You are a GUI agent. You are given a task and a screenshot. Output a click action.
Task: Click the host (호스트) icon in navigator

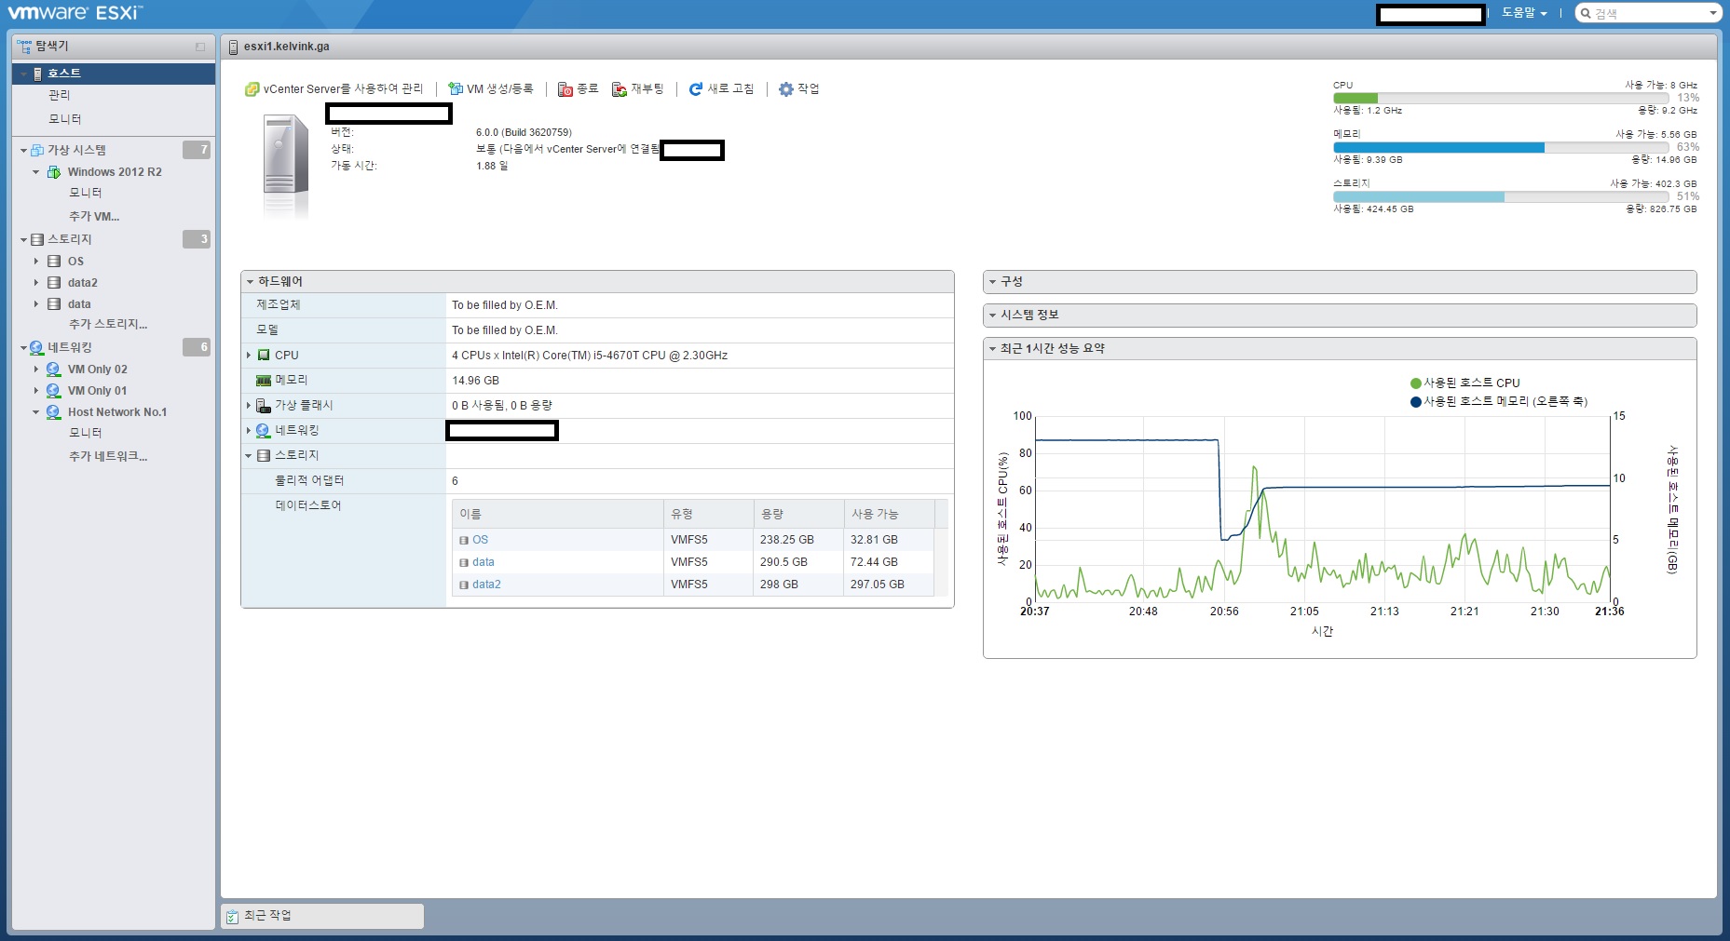pos(38,74)
